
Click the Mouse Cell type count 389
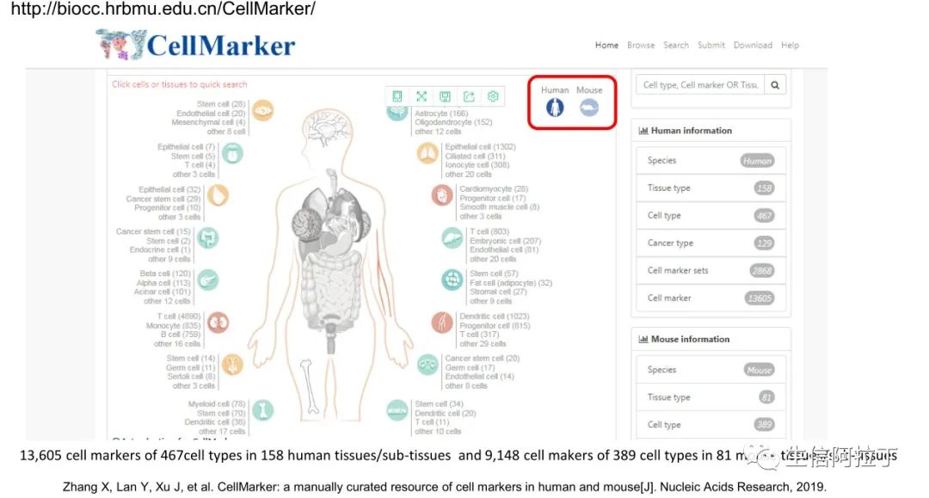(764, 425)
